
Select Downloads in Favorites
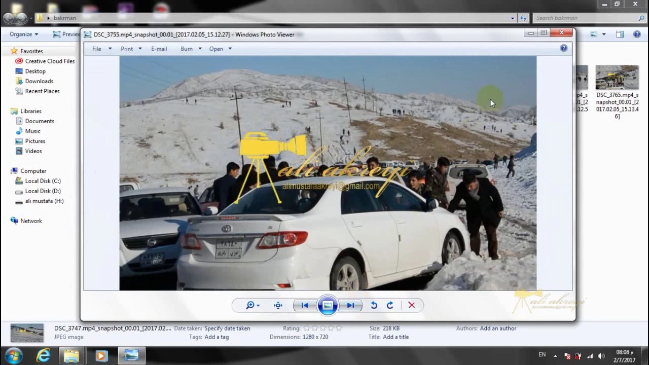point(39,81)
